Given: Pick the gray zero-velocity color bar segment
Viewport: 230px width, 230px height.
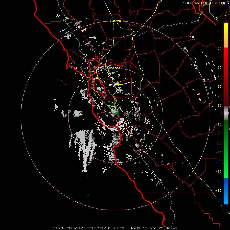Looking at the screenshot, I should [226, 113].
